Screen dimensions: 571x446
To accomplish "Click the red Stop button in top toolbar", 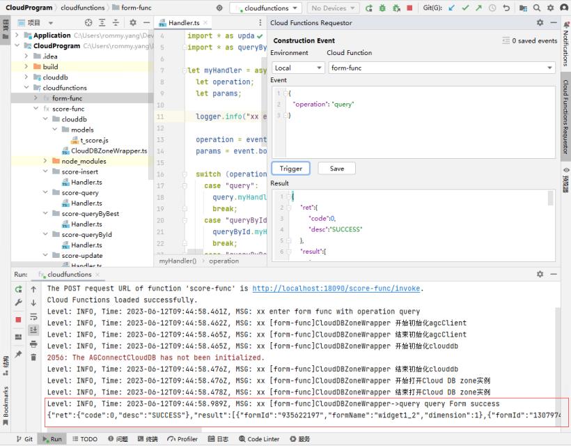I will point(409,8).
